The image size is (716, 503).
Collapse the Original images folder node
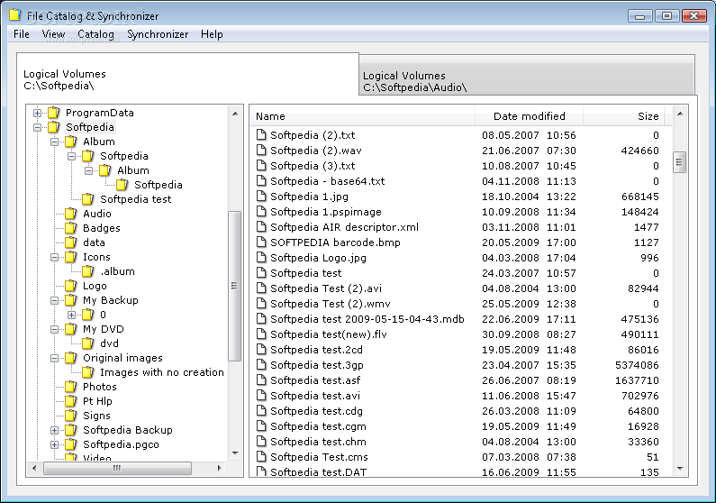(54, 358)
